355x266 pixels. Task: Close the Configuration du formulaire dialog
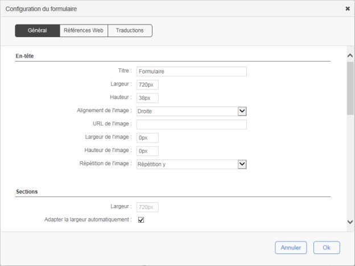pos(348,9)
